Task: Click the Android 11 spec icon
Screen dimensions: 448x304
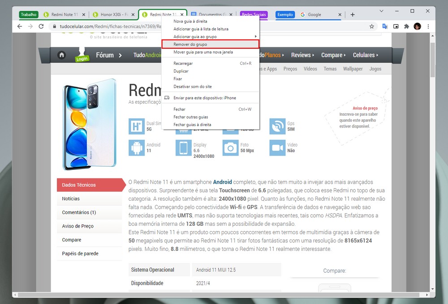Action: (x=137, y=148)
